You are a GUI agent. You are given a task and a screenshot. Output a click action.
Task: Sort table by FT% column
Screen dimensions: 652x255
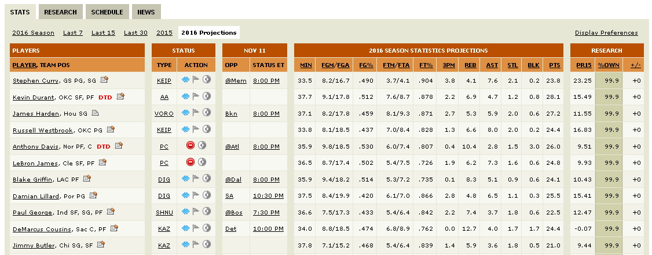[x=426, y=65]
